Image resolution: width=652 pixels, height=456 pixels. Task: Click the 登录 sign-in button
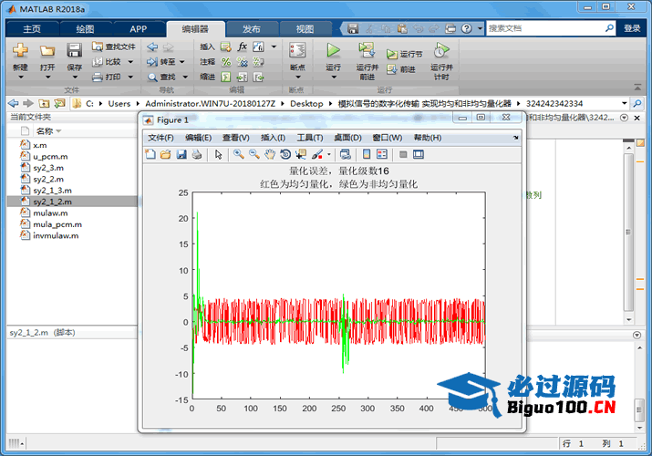632,28
